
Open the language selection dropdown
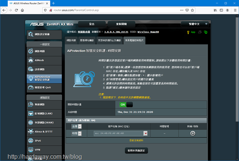coord(195,24)
